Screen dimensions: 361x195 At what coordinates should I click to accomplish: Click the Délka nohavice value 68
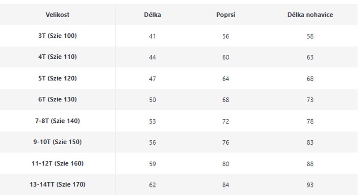tap(310, 79)
